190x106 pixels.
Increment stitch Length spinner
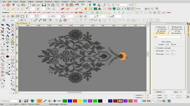[x=172, y=44]
